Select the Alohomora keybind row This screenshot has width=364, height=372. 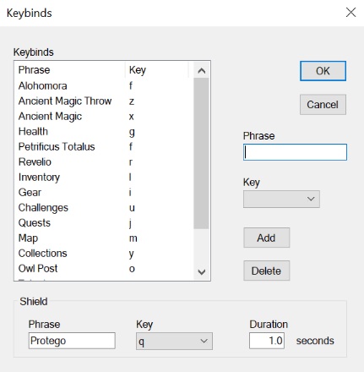(x=103, y=85)
